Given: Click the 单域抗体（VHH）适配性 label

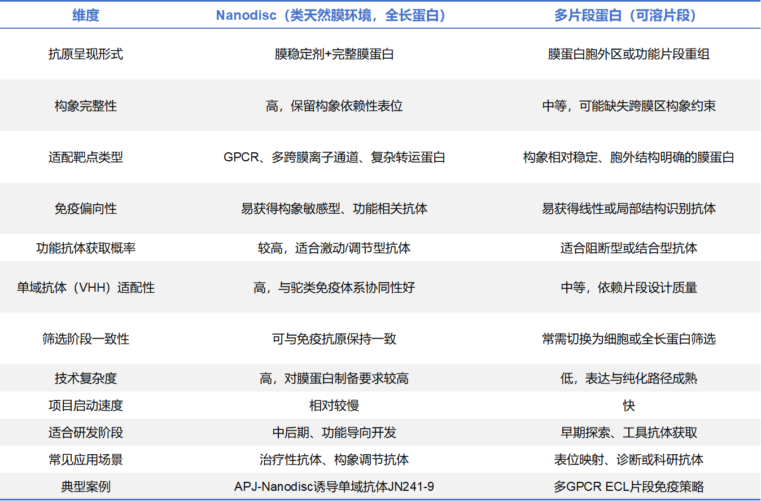Looking at the screenshot, I should point(86,287).
